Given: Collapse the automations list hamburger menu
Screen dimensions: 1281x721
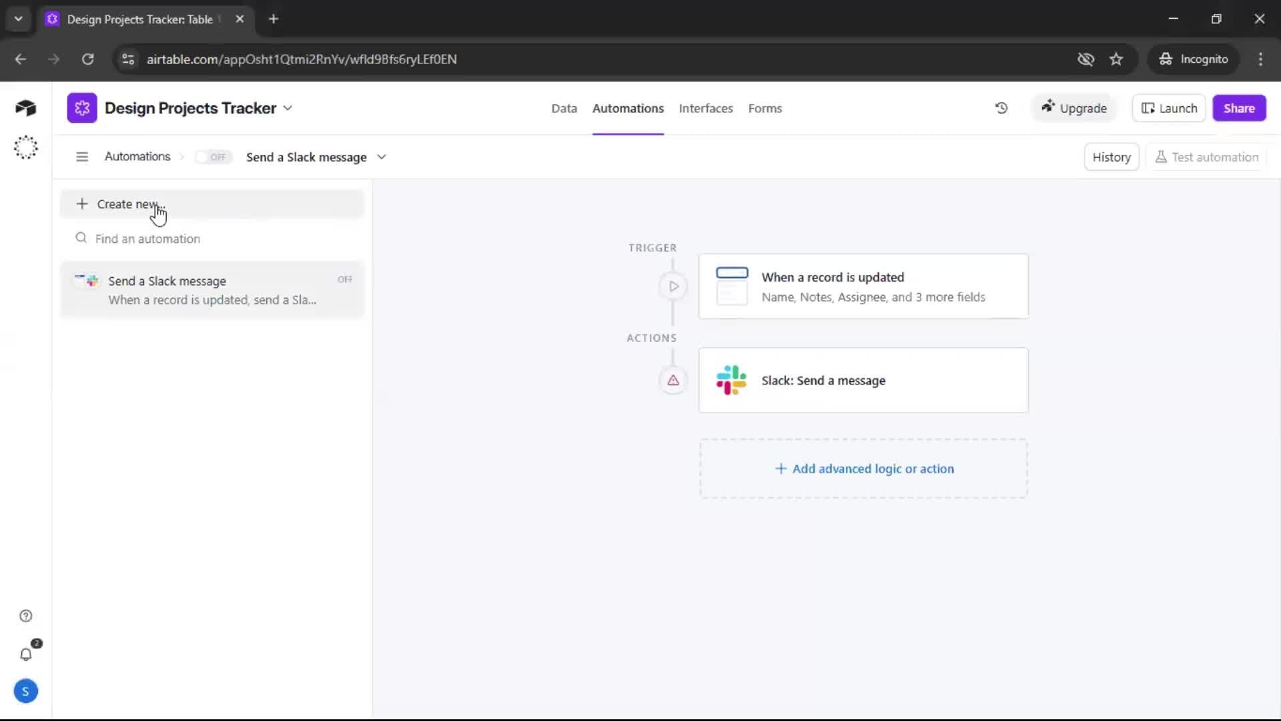Looking at the screenshot, I should point(82,157).
